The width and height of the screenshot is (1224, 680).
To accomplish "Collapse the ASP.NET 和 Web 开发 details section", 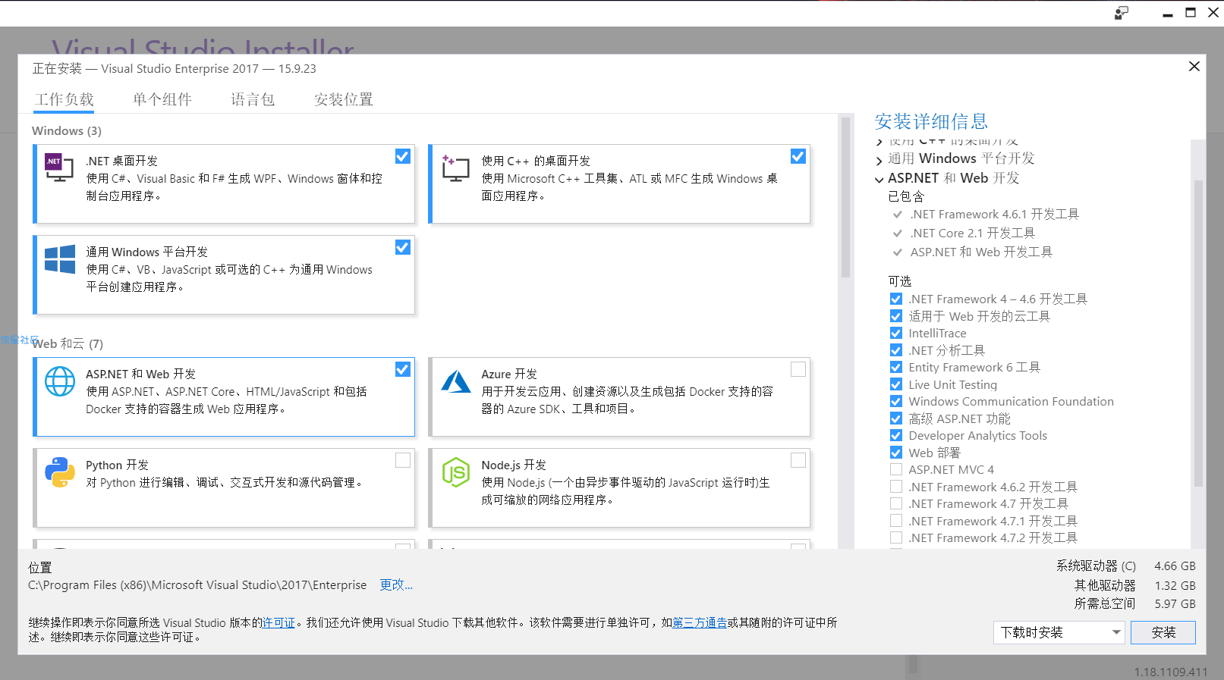I will pos(879,179).
